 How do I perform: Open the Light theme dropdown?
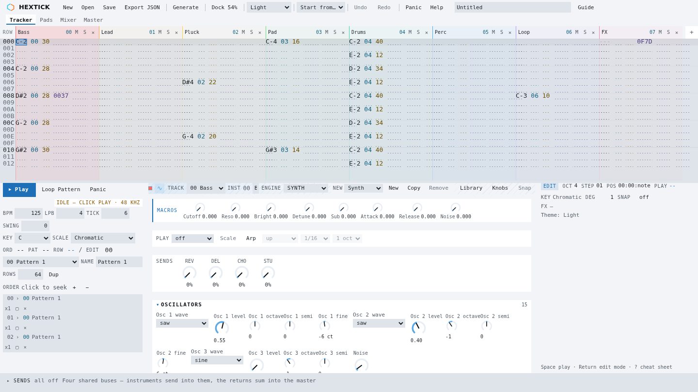click(x=269, y=7)
